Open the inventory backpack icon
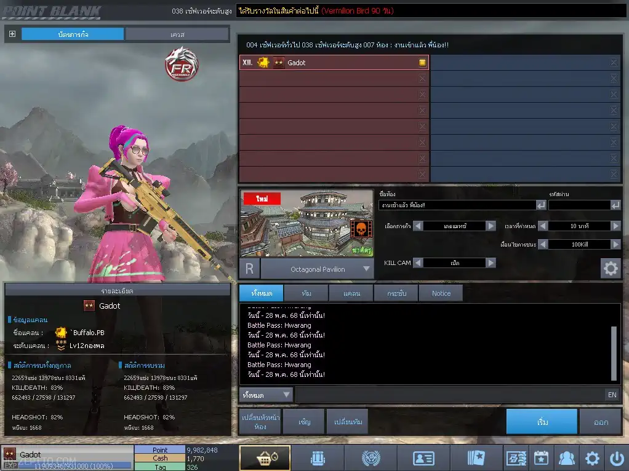The width and height of the screenshot is (629, 471). (x=318, y=457)
